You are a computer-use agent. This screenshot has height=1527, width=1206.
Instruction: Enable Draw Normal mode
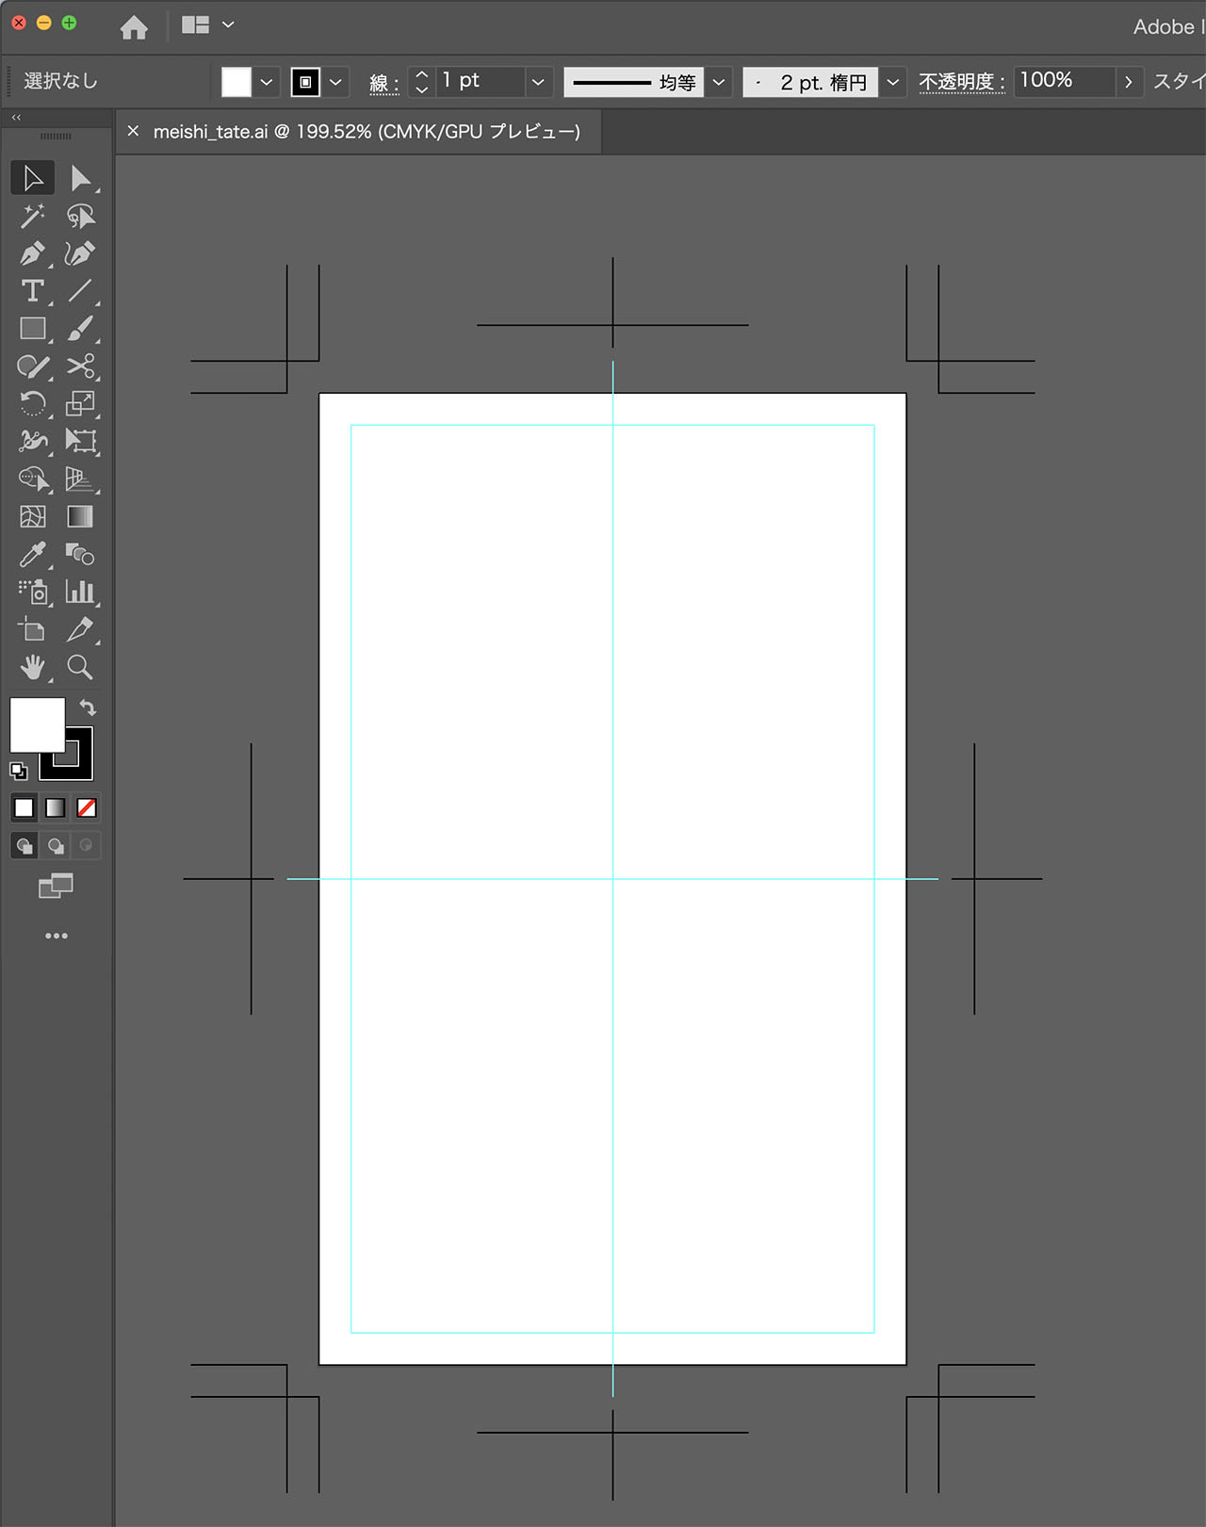click(24, 845)
